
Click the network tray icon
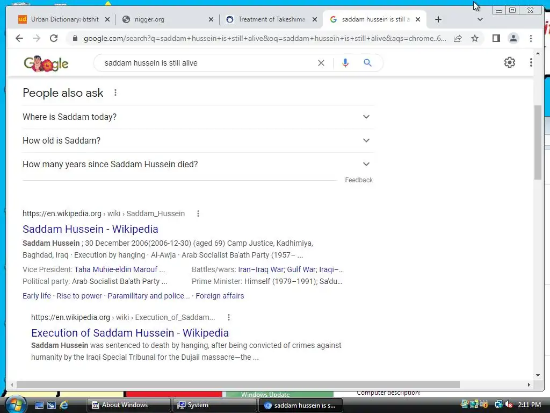pyautogui.click(x=498, y=404)
